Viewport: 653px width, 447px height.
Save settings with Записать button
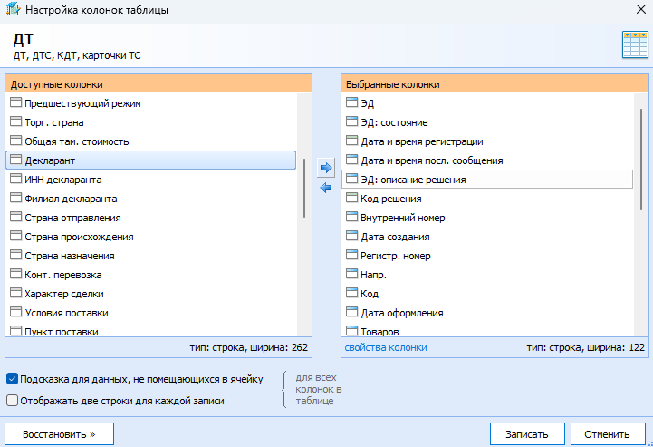527,434
